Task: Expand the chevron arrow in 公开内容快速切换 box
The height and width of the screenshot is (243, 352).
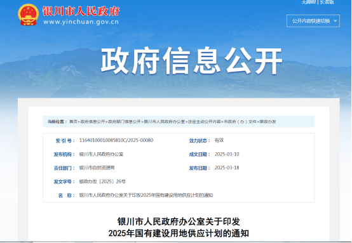Action: pos(335,21)
